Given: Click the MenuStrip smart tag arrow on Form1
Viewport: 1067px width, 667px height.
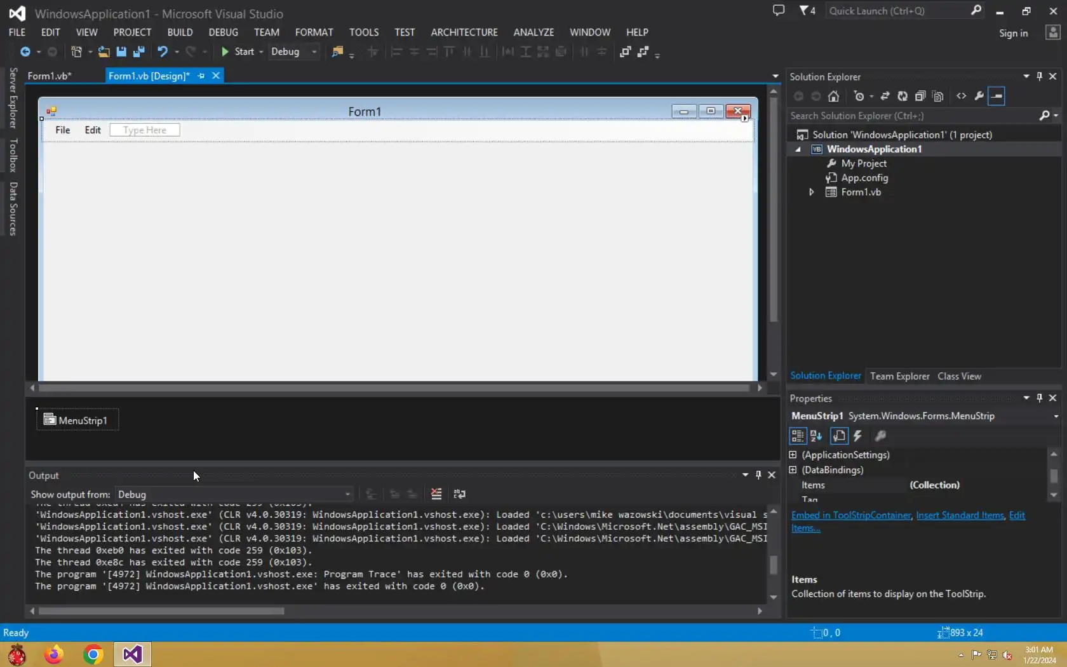Looking at the screenshot, I should (744, 119).
